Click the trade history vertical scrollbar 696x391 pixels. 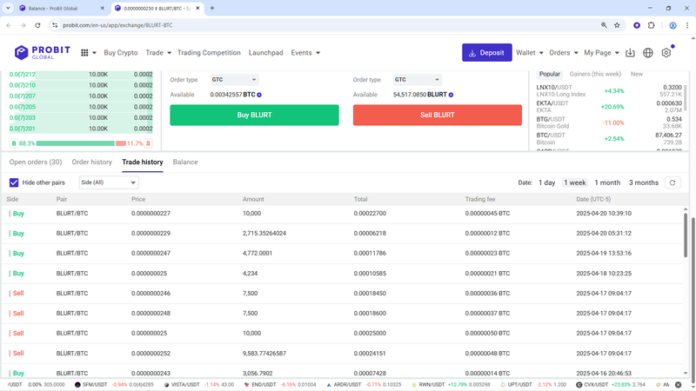686,235
